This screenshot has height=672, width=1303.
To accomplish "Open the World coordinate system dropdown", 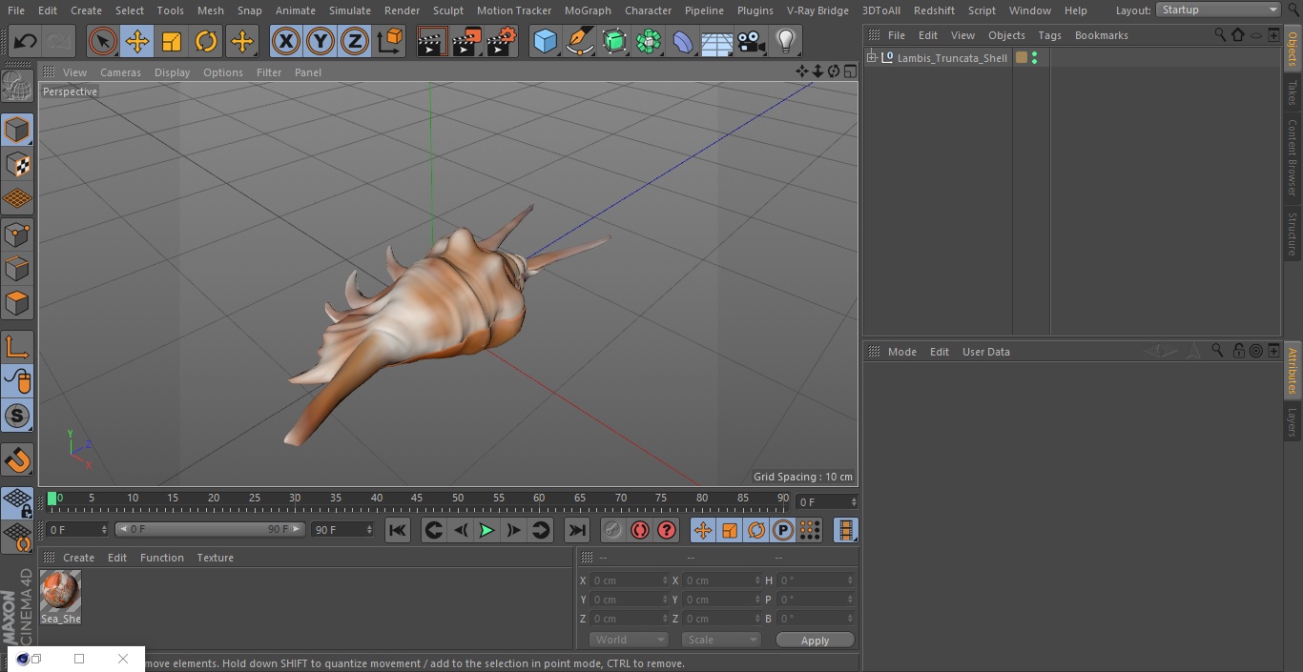I will (628, 640).
